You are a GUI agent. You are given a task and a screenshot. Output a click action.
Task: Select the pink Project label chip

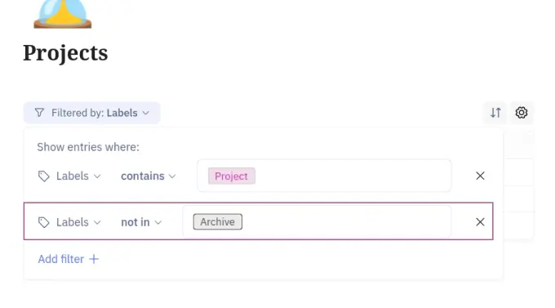point(232,176)
